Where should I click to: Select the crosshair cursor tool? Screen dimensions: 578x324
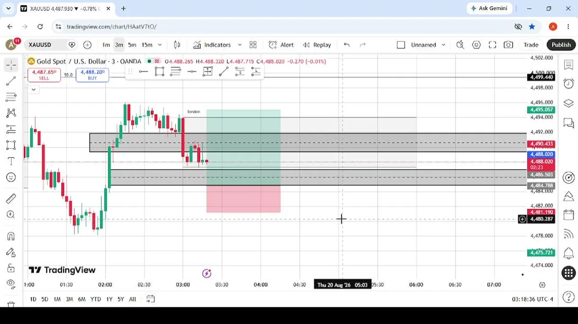pyautogui.click(x=11, y=65)
